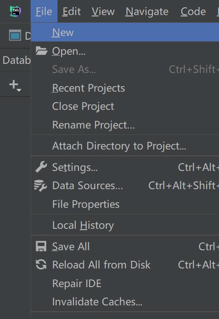219x319 pixels.
Task: Open the View menu
Action: pyautogui.click(x=103, y=11)
